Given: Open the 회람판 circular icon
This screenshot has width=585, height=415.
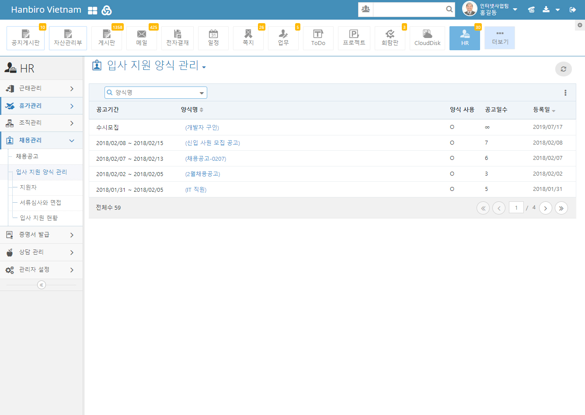Looking at the screenshot, I should (x=390, y=38).
